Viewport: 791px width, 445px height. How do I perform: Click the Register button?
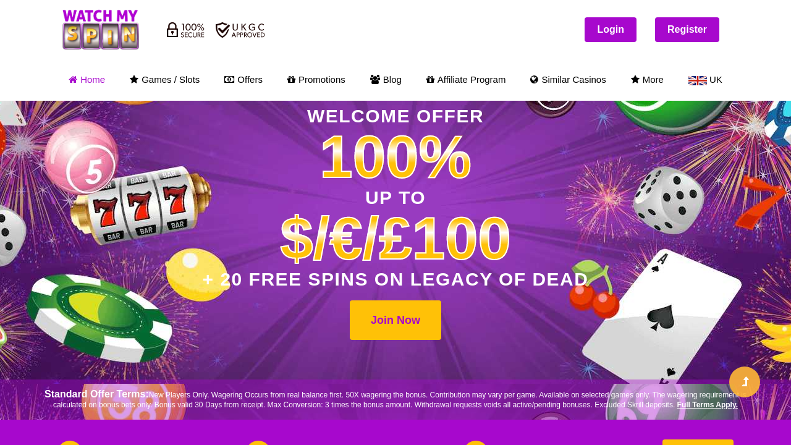tap(687, 30)
